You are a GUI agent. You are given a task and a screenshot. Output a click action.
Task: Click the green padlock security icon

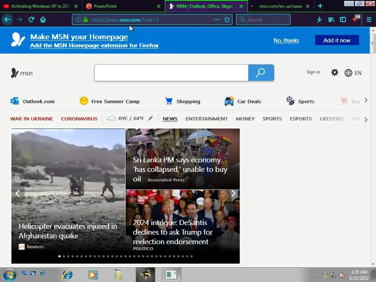(85, 20)
